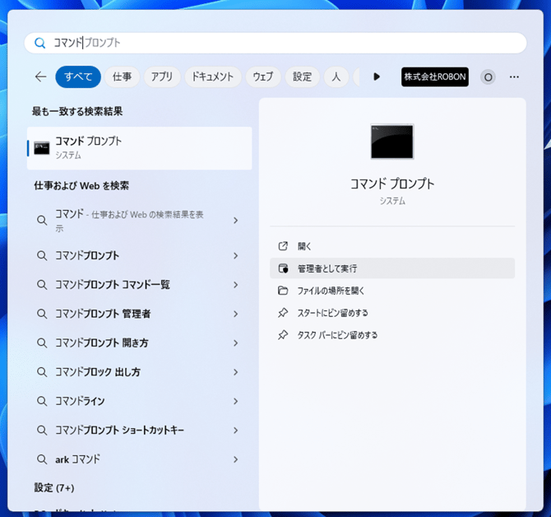The image size is (551, 517).
Task: Expand the ark コマンド suggestion arrow
Action: tap(235, 459)
